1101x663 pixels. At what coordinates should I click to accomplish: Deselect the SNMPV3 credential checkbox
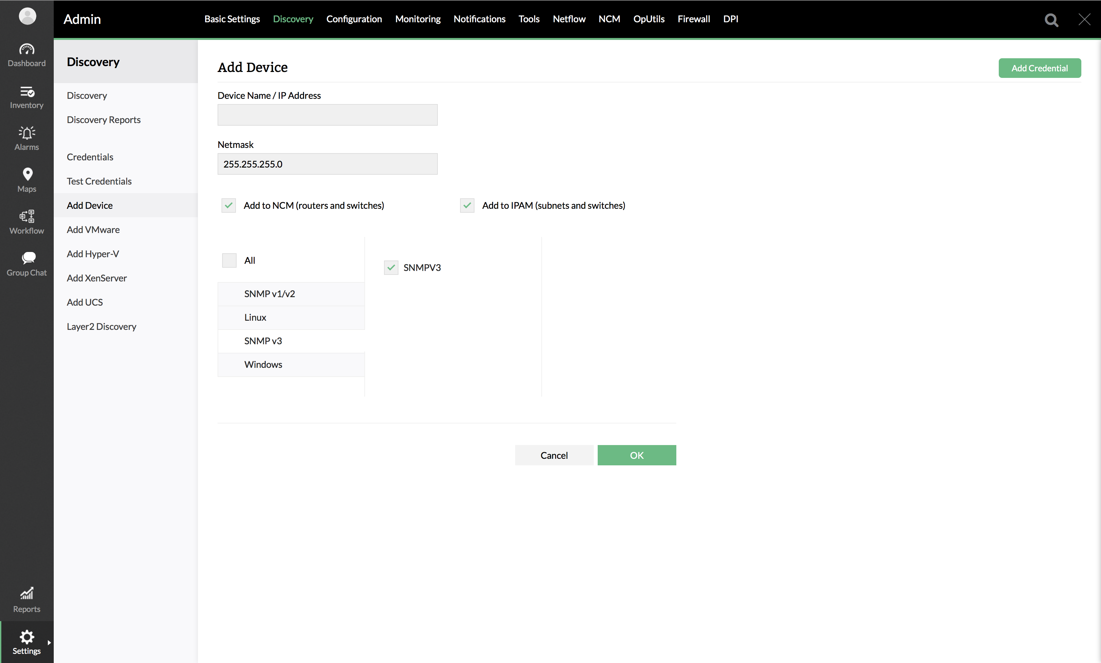pos(391,267)
